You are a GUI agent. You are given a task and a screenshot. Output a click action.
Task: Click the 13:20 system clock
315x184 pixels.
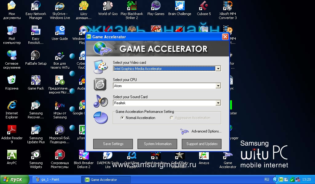(x=306, y=180)
